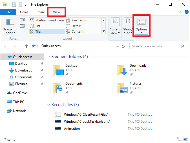Open the View ribbon tab
190x143 pixels.
56,12
